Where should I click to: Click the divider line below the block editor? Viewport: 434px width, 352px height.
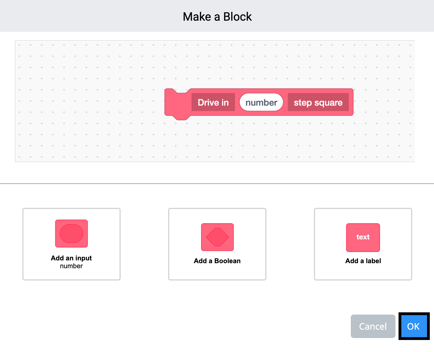point(217,183)
